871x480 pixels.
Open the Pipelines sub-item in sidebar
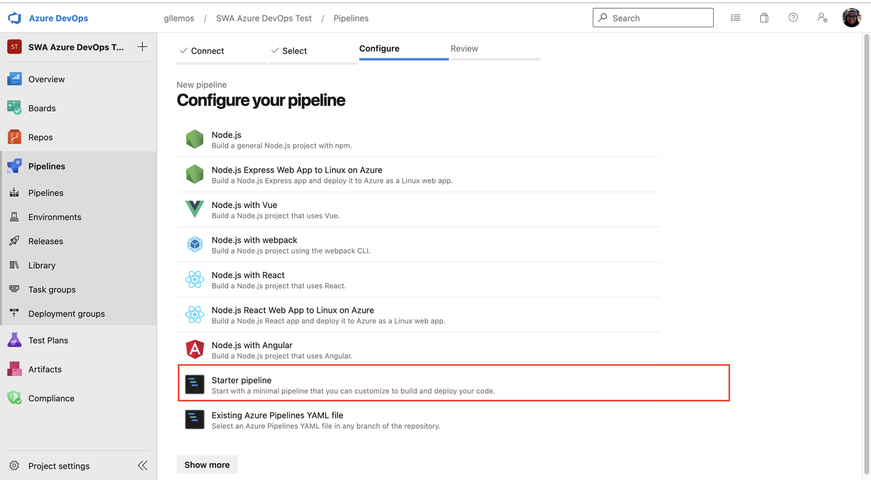click(78, 193)
